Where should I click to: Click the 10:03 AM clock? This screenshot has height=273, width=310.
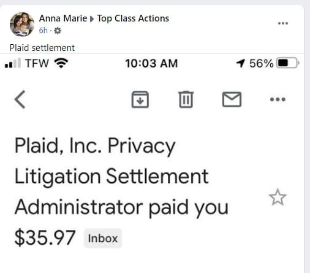(151, 63)
